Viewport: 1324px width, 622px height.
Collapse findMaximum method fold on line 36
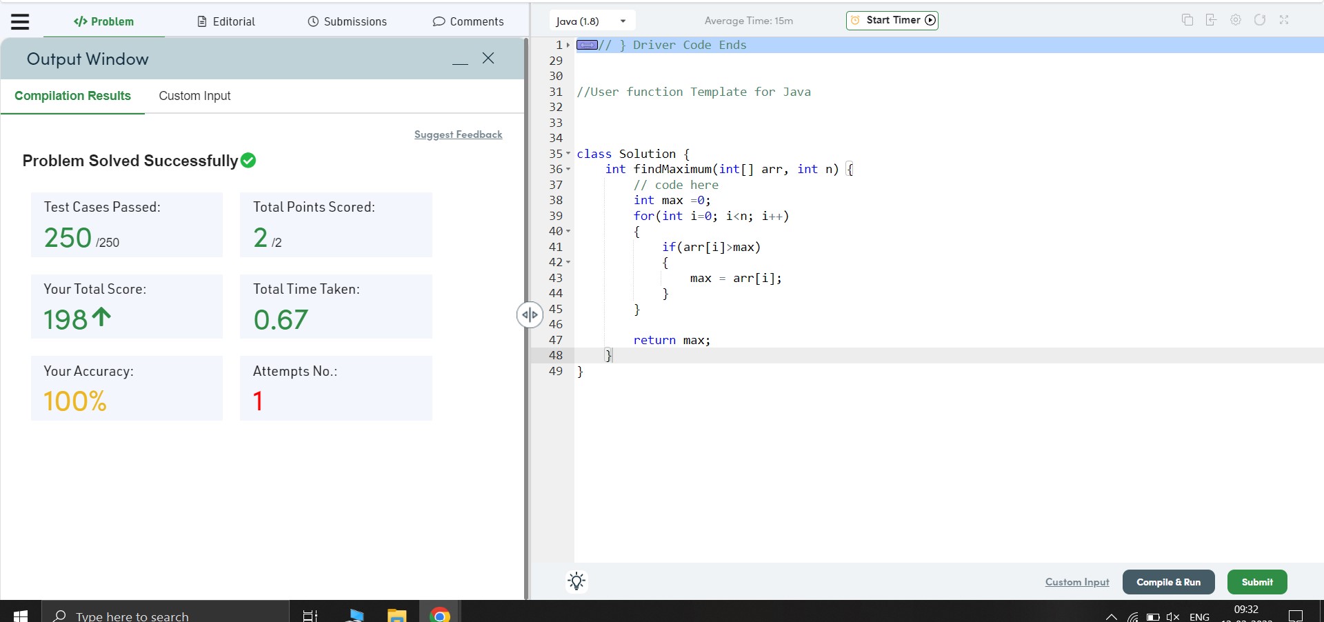coord(568,169)
